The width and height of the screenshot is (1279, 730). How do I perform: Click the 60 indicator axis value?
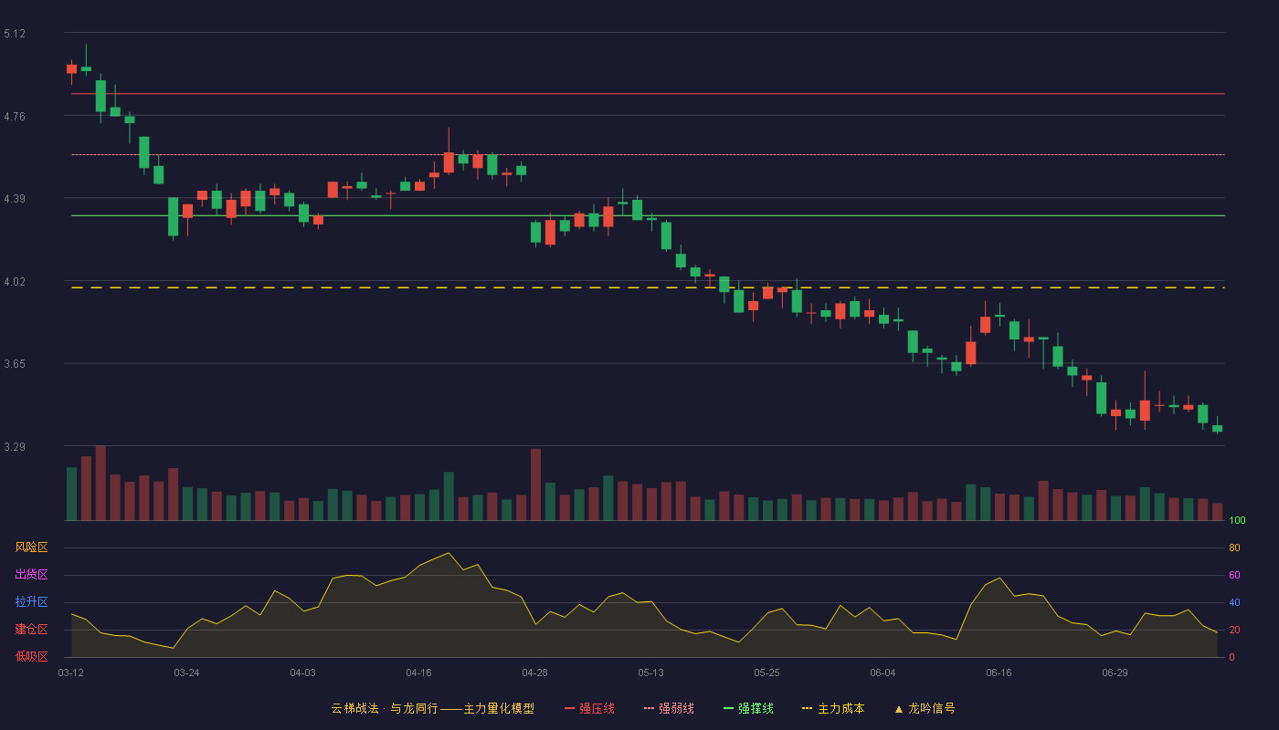point(1234,576)
